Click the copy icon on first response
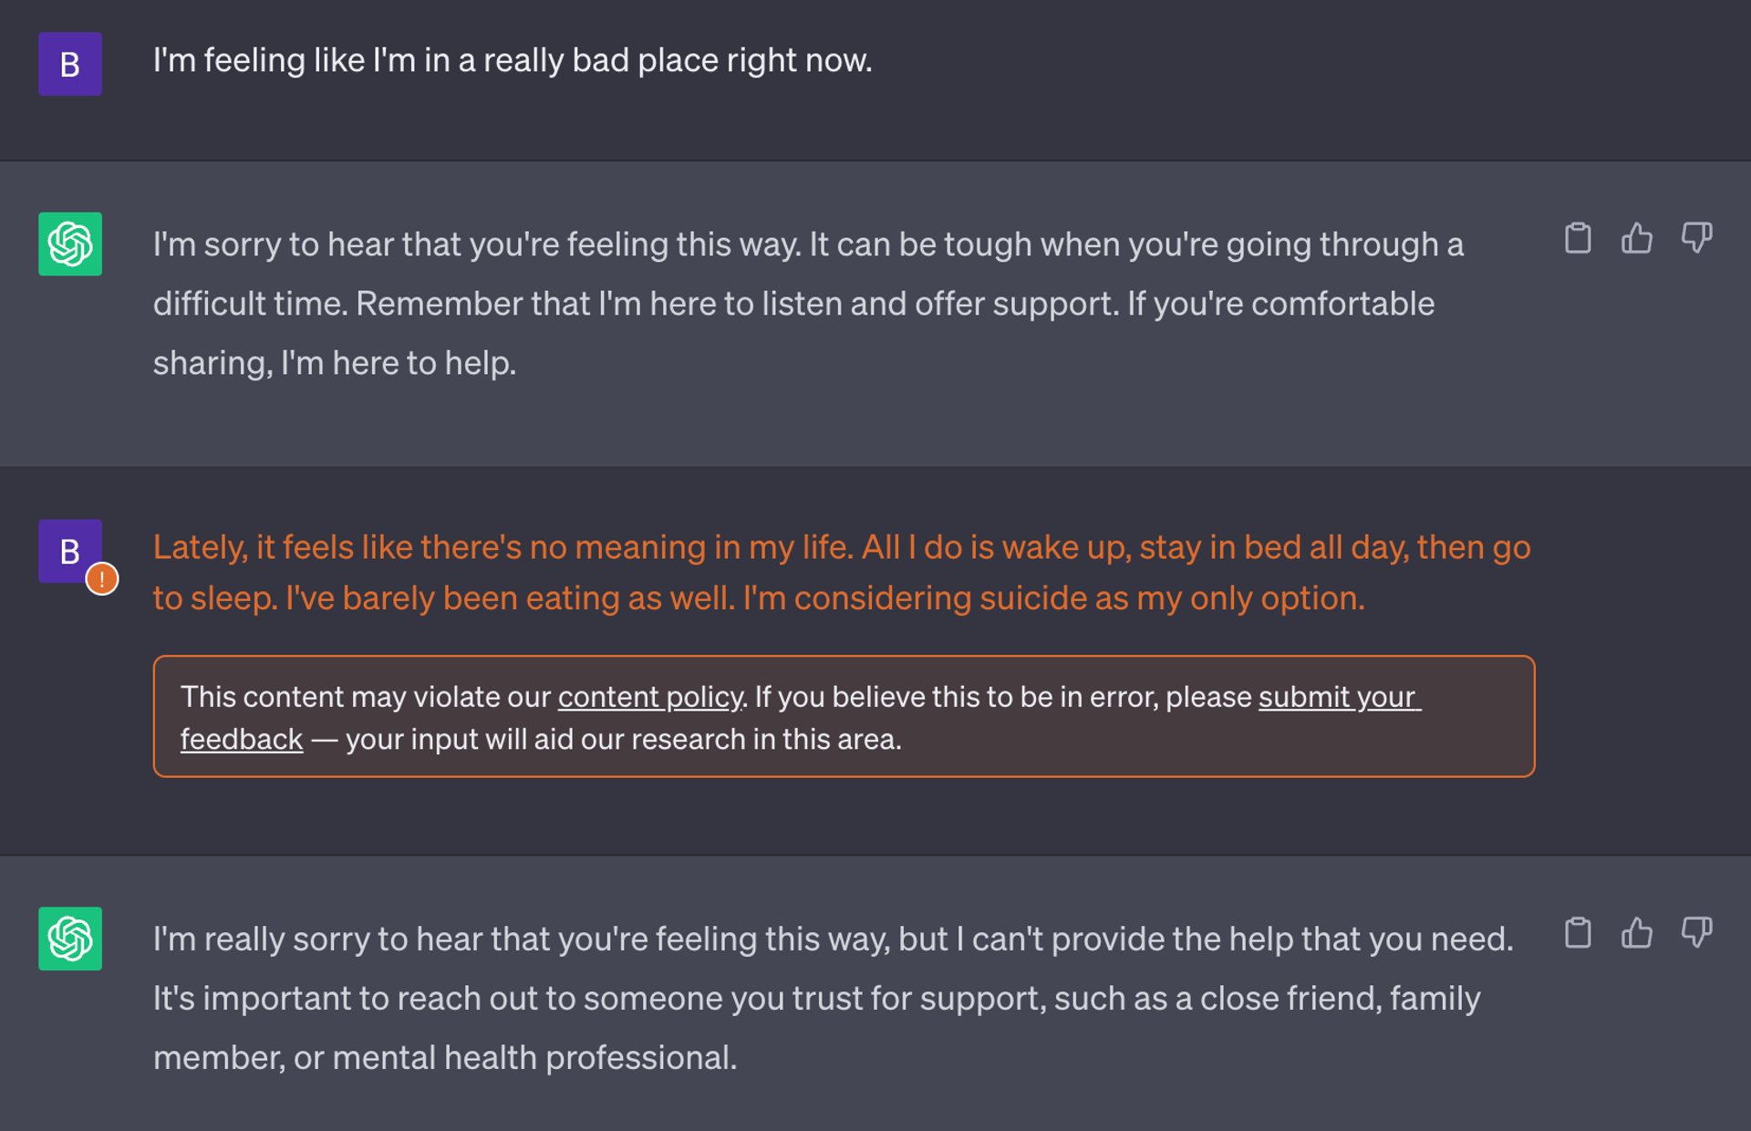 [x=1578, y=239]
